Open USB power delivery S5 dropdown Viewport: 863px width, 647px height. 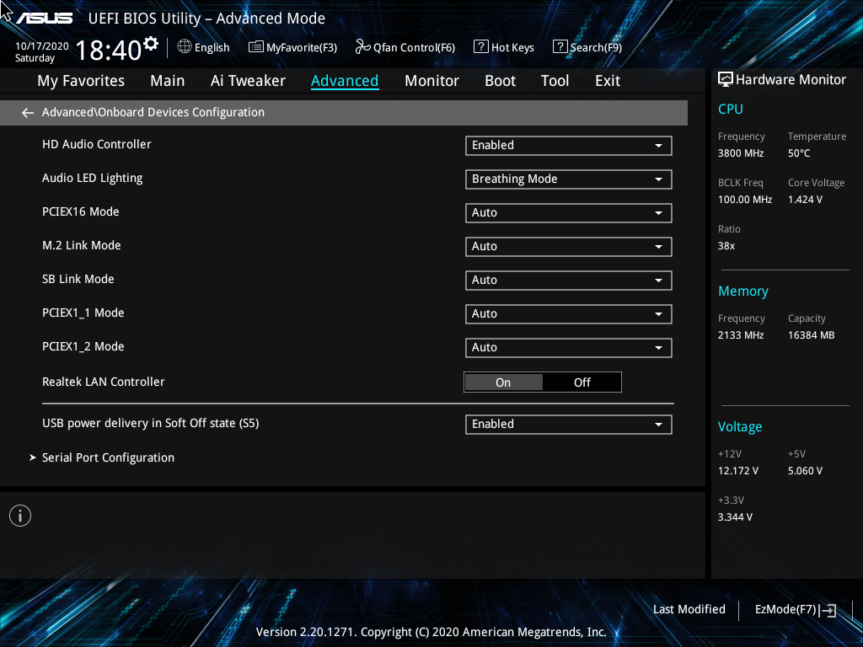coord(569,425)
